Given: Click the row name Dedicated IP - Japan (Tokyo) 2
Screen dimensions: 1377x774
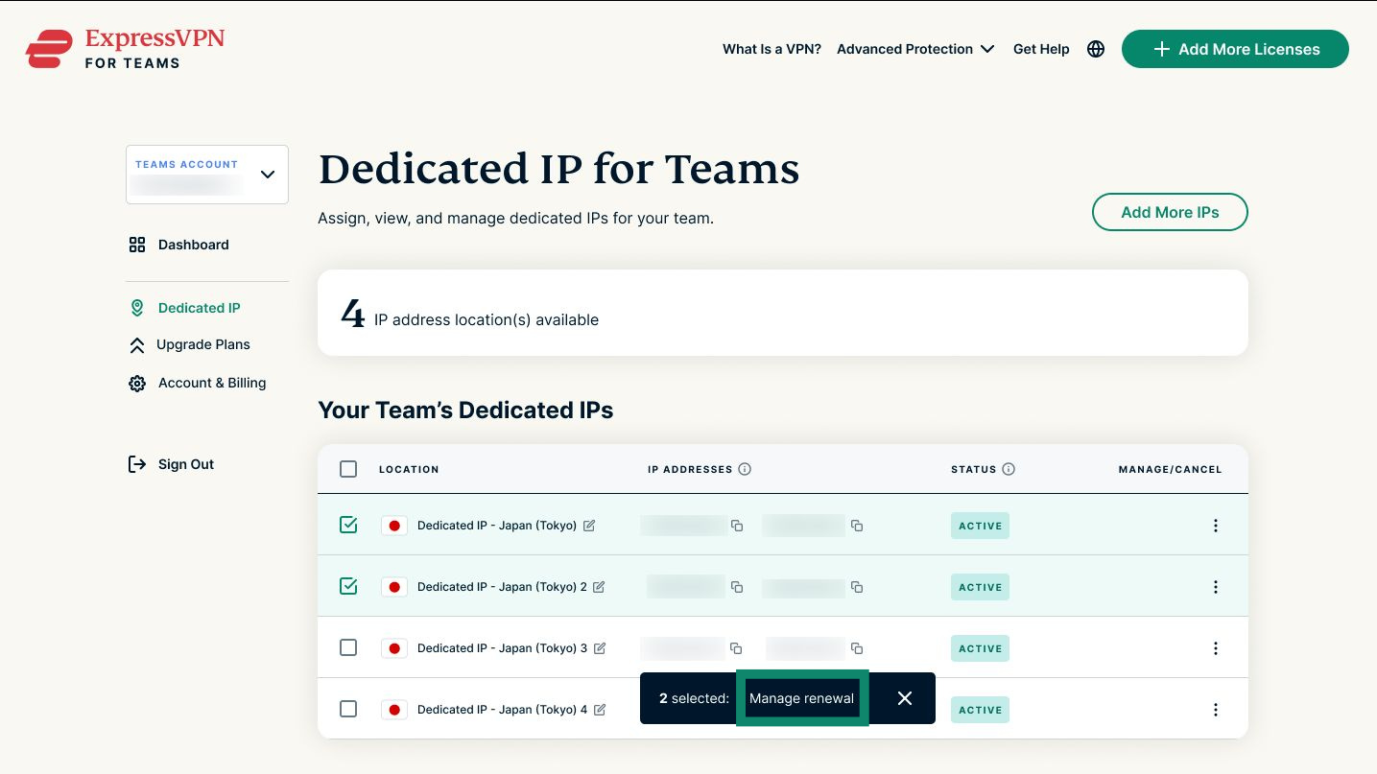Looking at the screenshot, I should (x=502, y=587).
